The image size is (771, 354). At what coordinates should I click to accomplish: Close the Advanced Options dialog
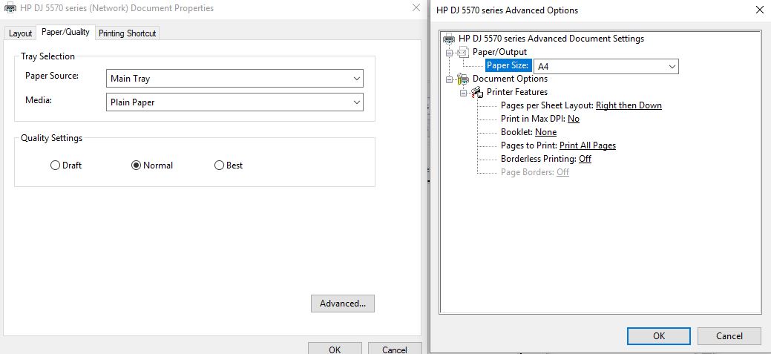760,10
